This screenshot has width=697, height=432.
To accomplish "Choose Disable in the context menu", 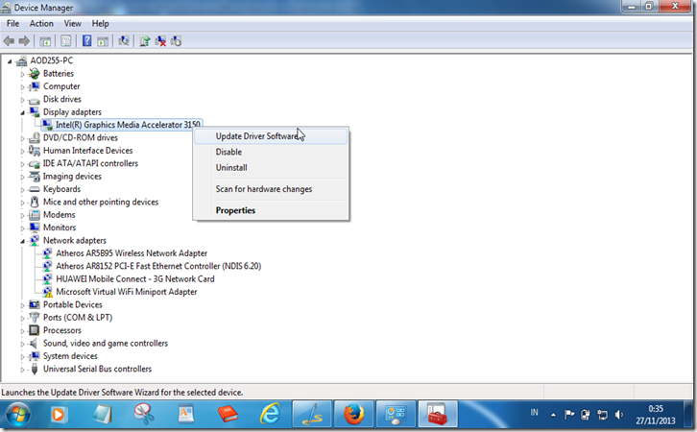I will (271, 152).
